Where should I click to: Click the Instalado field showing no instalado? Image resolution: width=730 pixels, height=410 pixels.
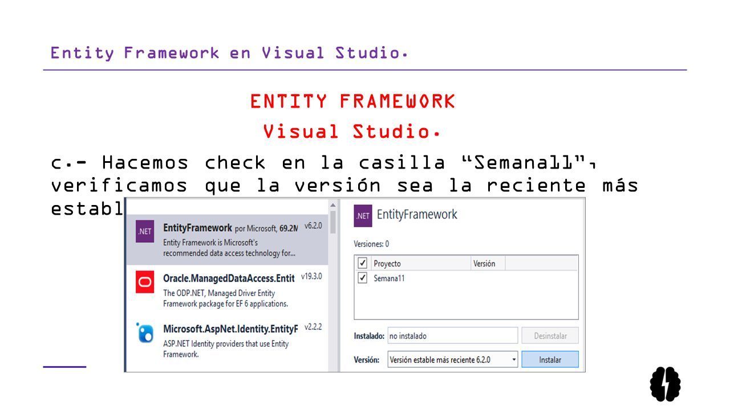coord(452,336)
